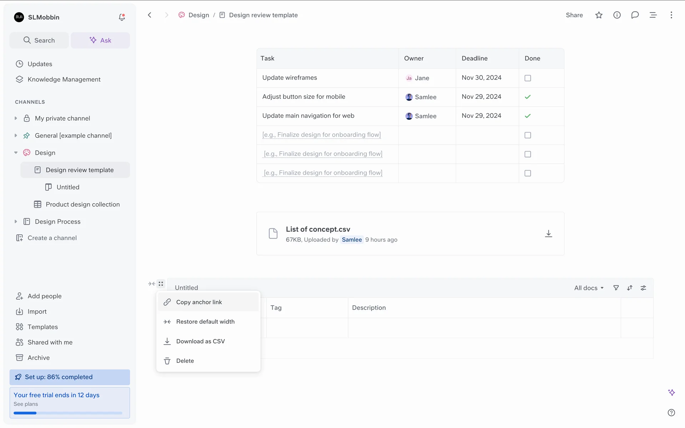
Task: Open the All docs dropdown
Action: (589, 288)
